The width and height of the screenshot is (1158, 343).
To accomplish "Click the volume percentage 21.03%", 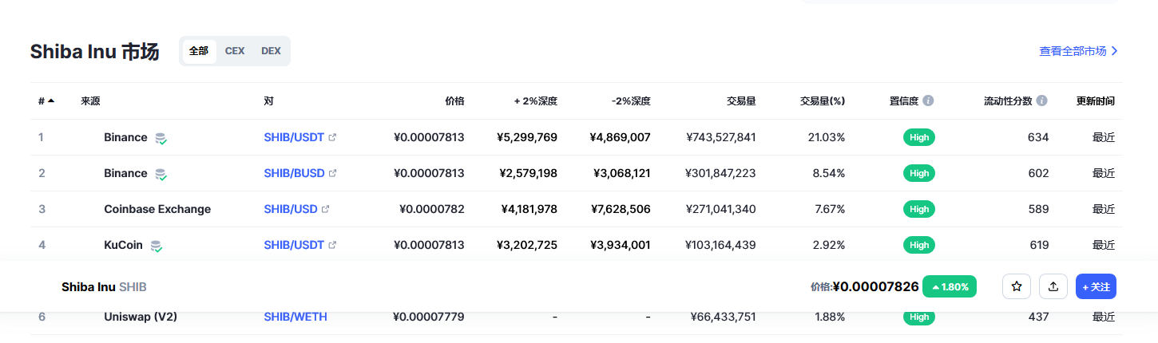I will point(827,137).
